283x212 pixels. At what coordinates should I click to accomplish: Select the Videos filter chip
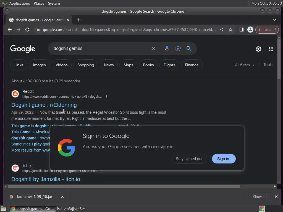tap(62, 65)
